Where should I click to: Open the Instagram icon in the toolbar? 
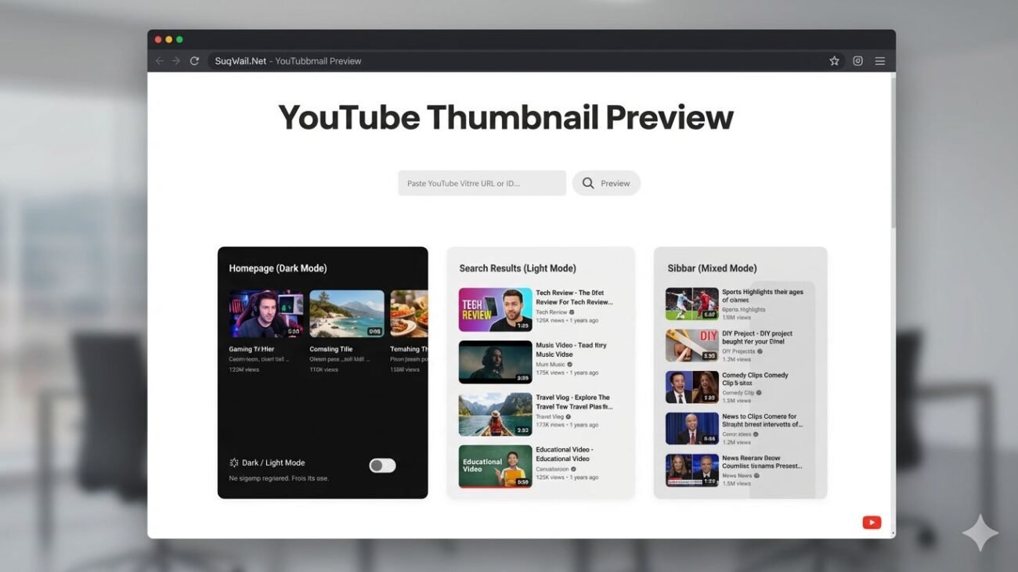[857, 61]
